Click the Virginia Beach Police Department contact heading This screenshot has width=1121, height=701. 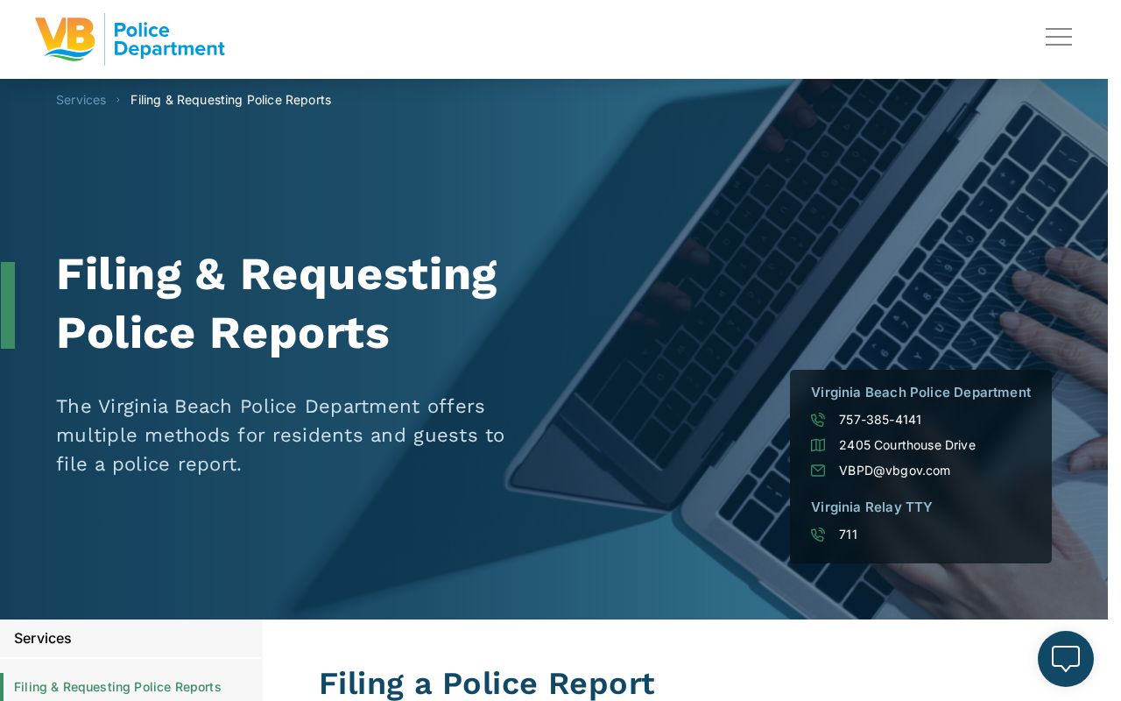[x=920, y=393]
